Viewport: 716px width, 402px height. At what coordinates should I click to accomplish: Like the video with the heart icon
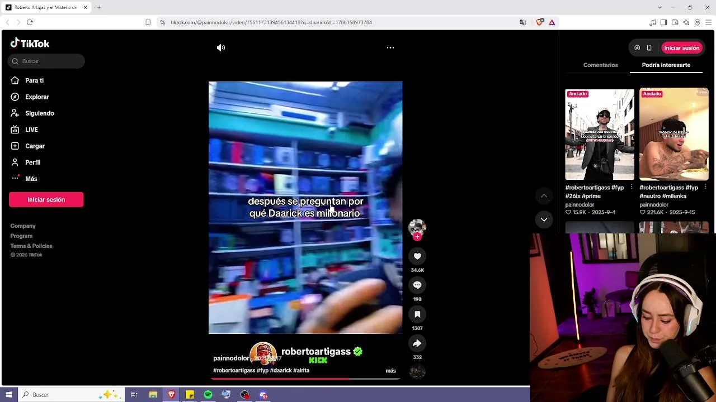tap(417, 256)
